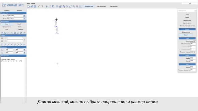Focus parameter input field 1

[15, 38]
